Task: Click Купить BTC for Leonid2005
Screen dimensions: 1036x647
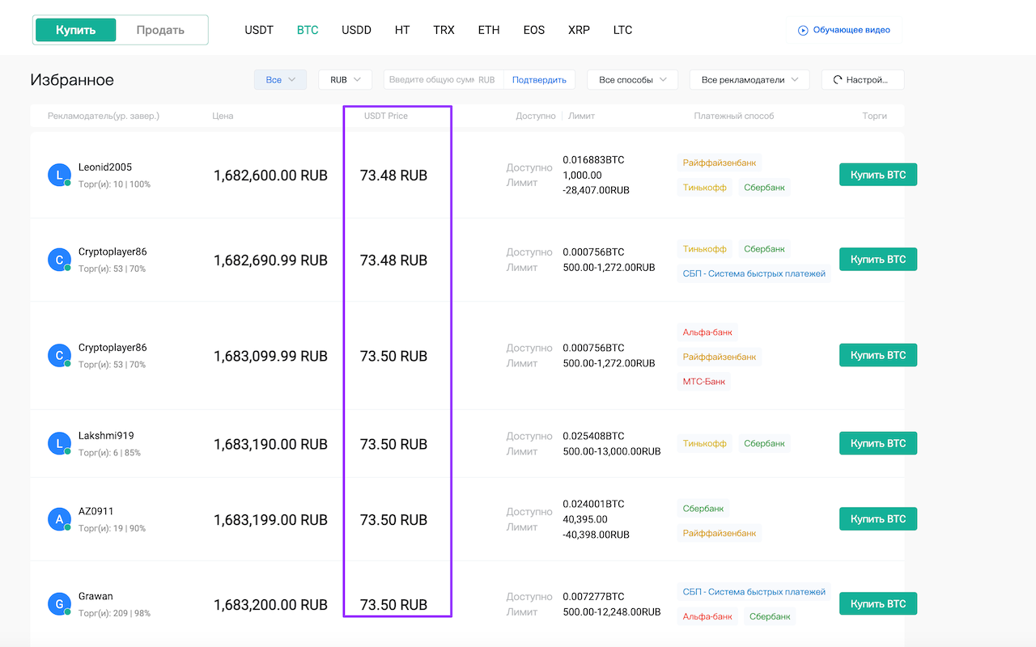Action: coord(878,175)
